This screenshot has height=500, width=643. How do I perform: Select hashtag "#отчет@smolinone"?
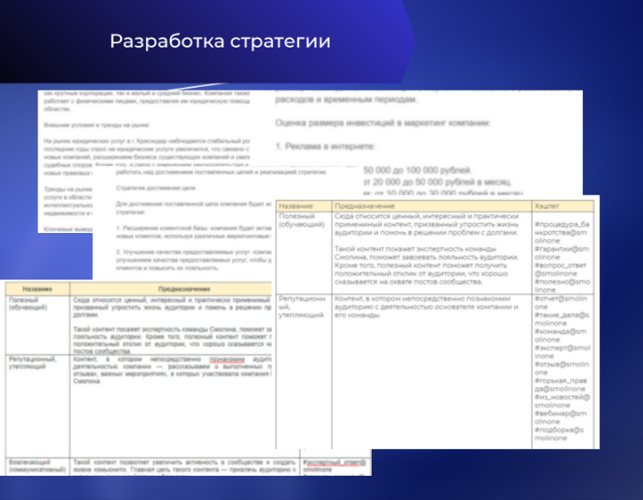coord(561,302)
